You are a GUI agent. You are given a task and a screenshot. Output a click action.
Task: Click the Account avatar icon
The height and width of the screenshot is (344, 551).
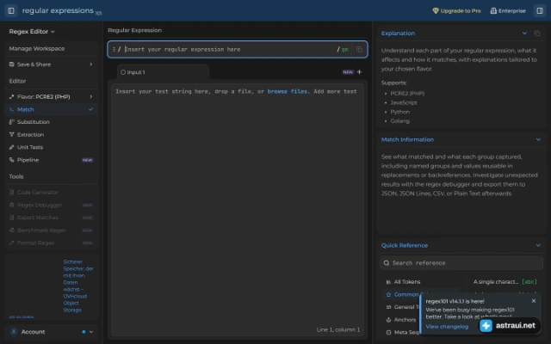pos(14,332)
